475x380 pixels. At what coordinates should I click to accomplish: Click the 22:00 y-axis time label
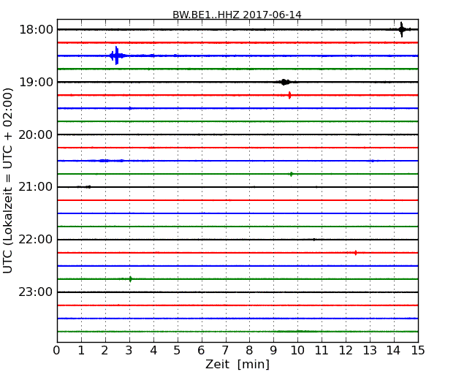36,240
